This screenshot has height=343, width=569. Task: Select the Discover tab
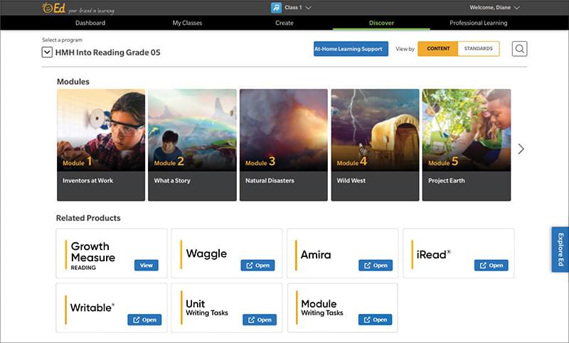point(381,23)
